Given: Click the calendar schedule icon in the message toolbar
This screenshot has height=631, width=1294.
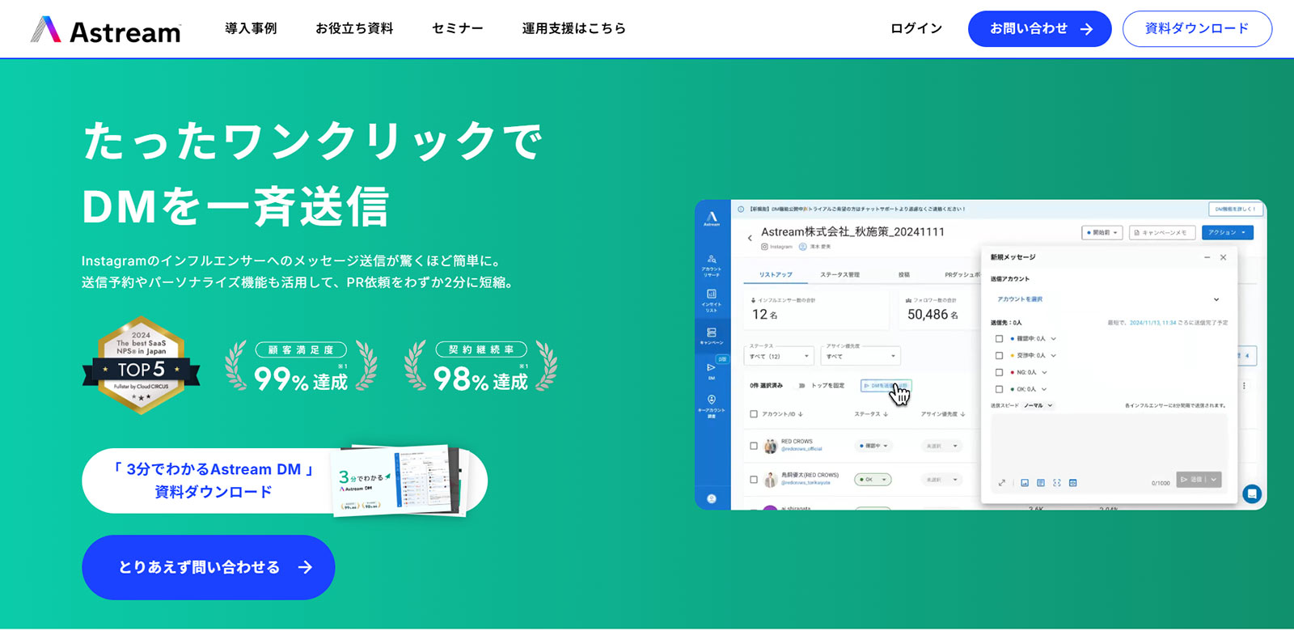Looking at the screenshot, I should (1073, 483).
